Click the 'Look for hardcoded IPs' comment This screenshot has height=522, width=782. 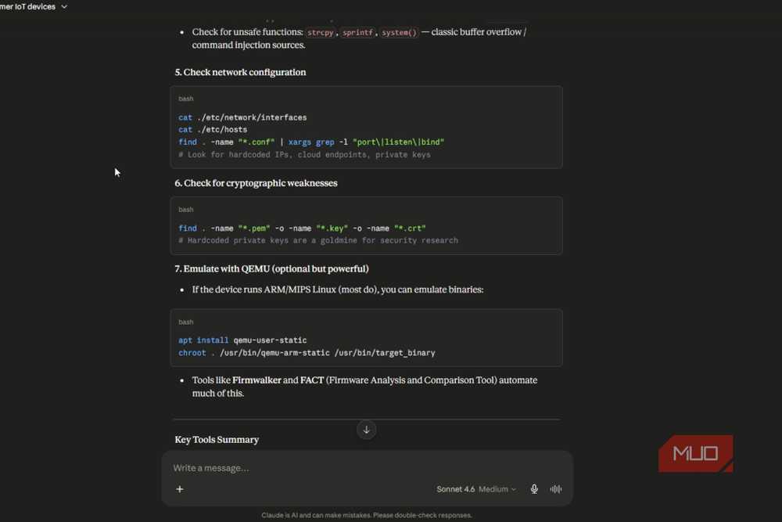pos(304,155)
